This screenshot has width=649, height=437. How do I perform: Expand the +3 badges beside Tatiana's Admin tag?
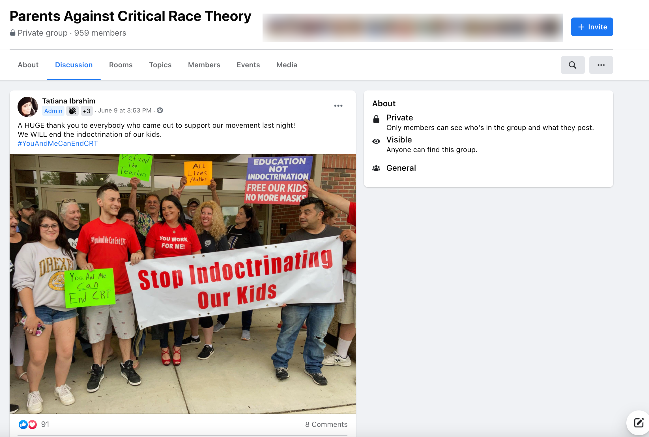tap(87, 111)
